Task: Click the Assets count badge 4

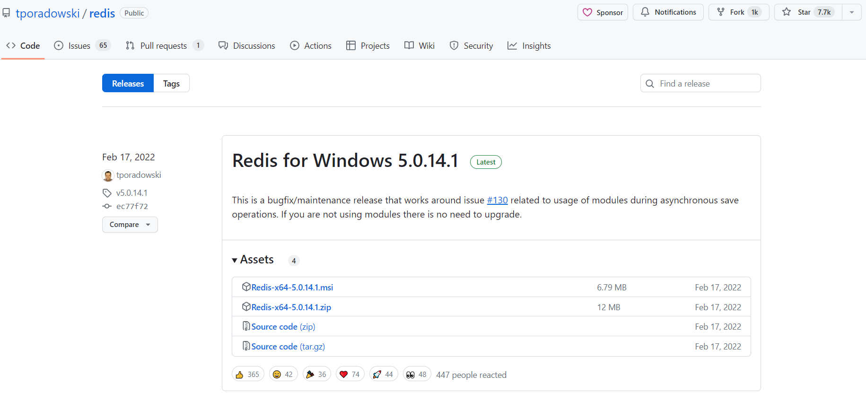Action: (x=294, y=261)
